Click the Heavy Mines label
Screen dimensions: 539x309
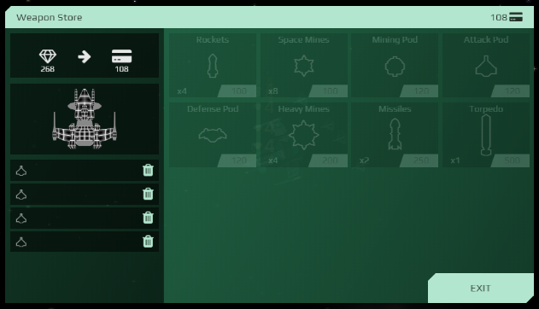[303, 109]
